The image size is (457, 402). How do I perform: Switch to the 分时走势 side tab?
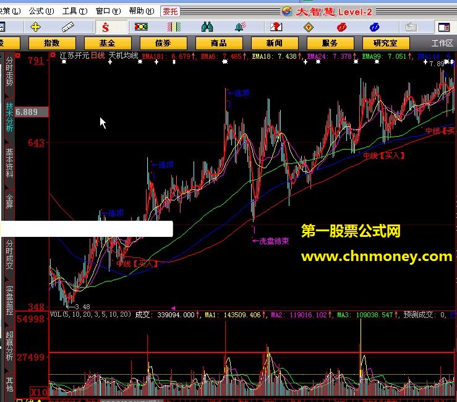(9, 72)
